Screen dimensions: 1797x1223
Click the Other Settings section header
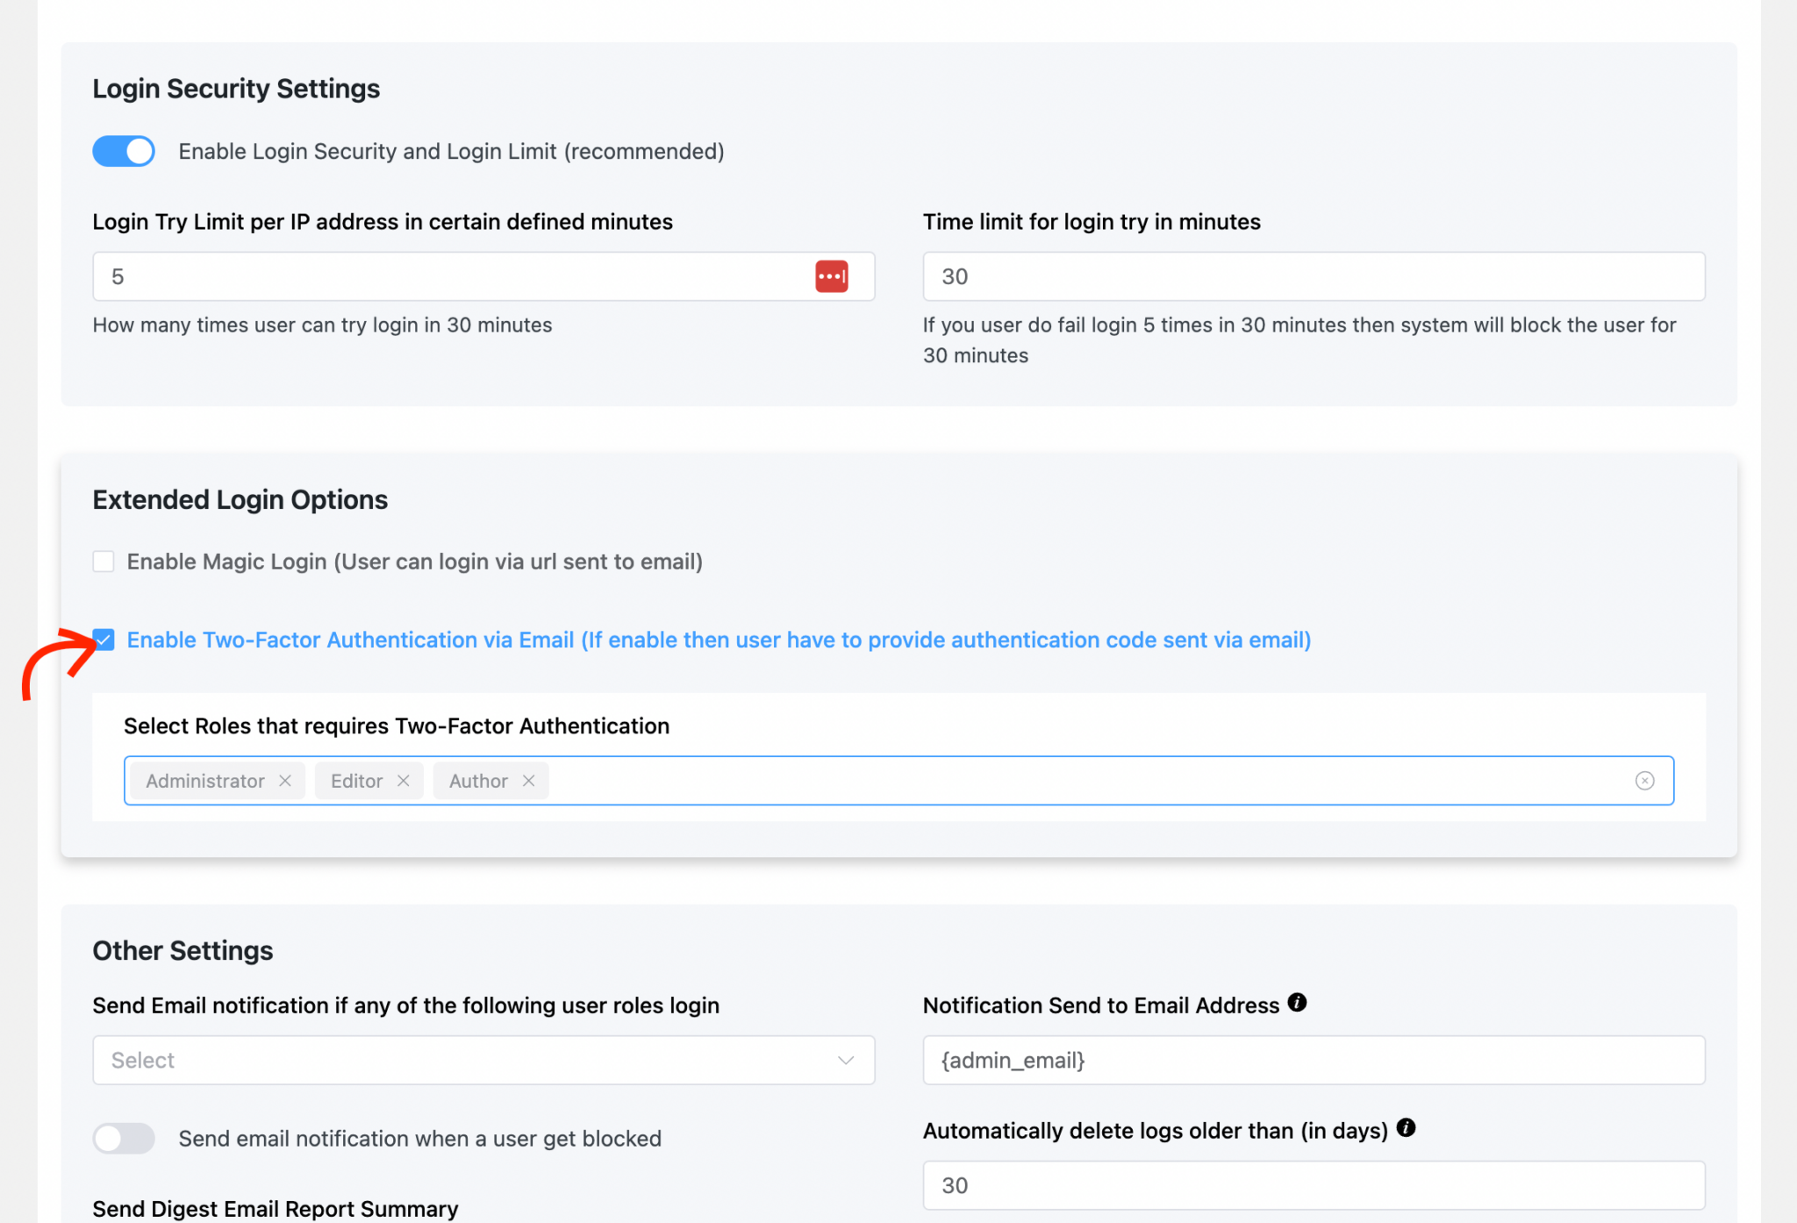(x=183, y=950)
